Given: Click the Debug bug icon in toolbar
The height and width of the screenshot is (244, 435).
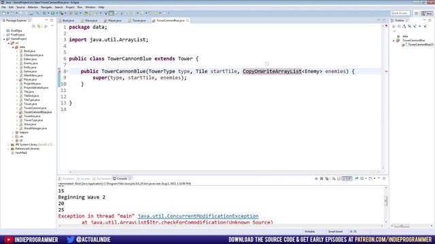Looking at the screenshot, I should tap(43, 13).
